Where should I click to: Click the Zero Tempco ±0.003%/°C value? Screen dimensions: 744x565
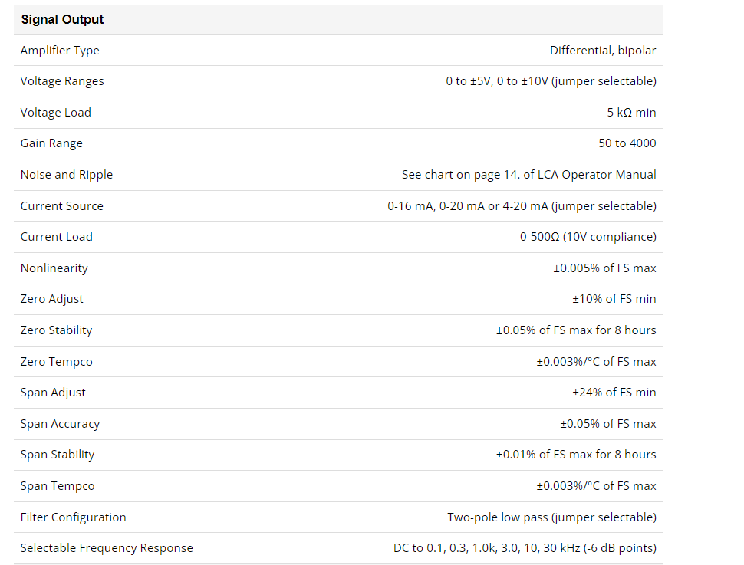point(596,362)
